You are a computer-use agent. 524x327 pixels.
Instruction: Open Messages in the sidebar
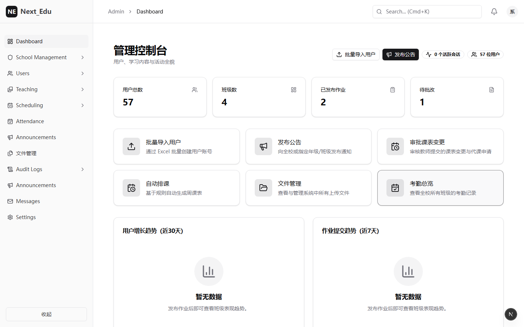tap(46, 201)
